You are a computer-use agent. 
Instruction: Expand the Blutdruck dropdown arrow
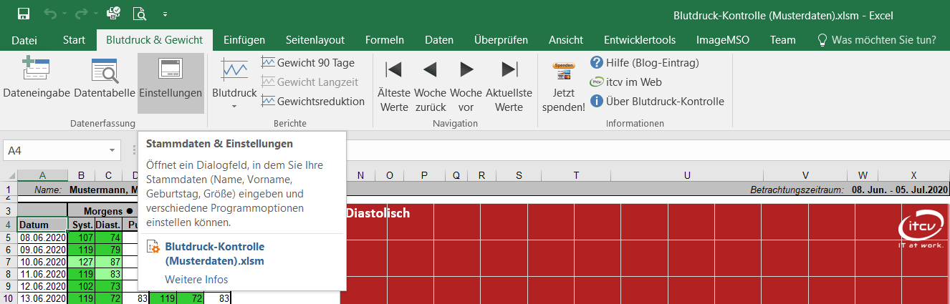point(234,107)
